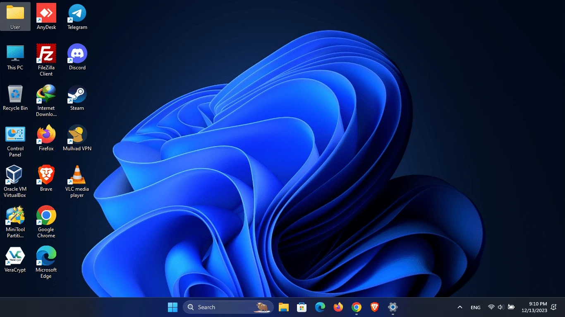Open the Recycle Bin
The height and width of the screenshot is (317, 565).
15,94
